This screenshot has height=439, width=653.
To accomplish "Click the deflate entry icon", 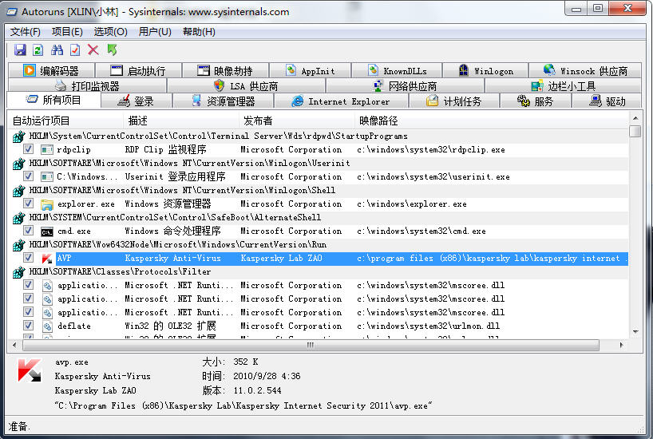I will (x=47, y=326).
